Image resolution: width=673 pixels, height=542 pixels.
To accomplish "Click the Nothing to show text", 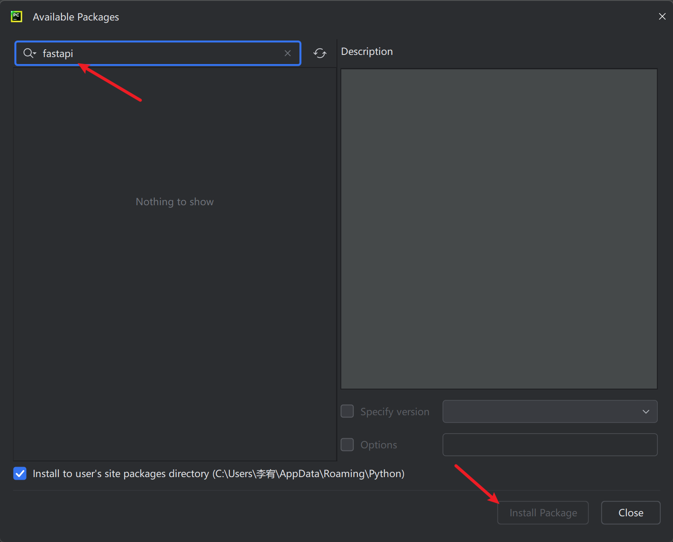I will 175,202.
